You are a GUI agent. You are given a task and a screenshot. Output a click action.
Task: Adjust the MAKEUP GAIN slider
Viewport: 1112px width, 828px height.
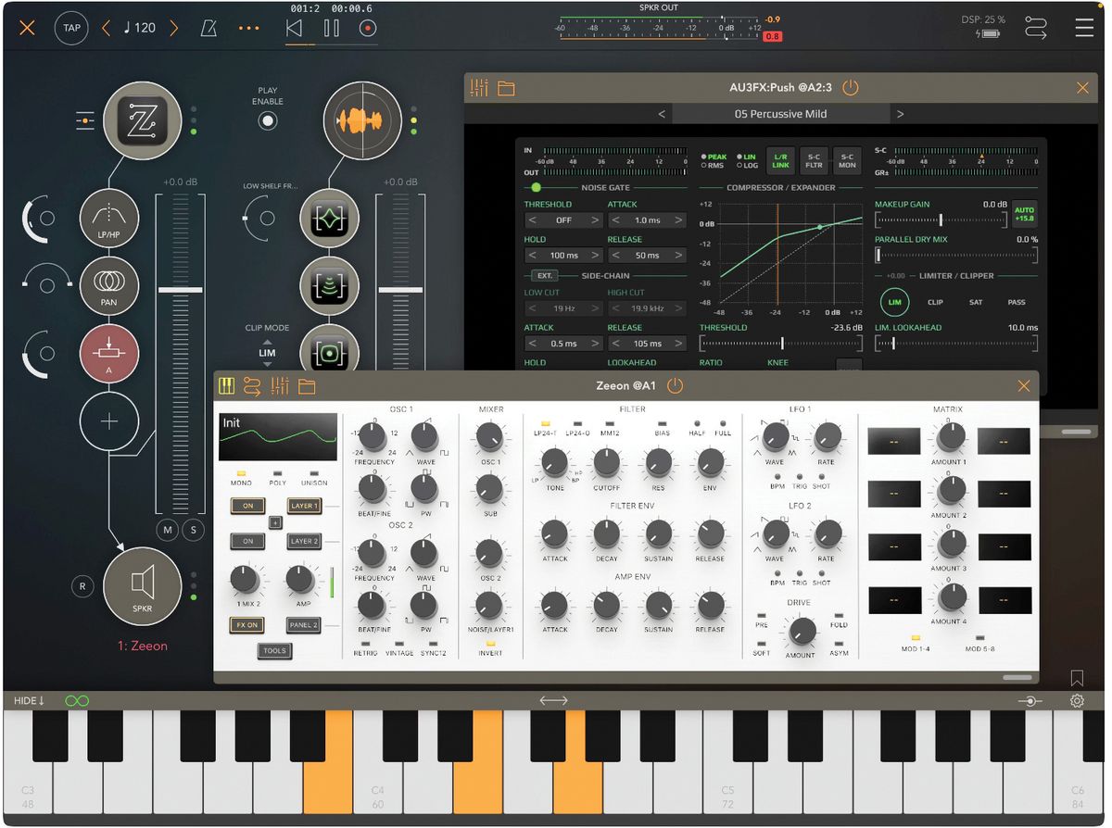tap(939, 220)
